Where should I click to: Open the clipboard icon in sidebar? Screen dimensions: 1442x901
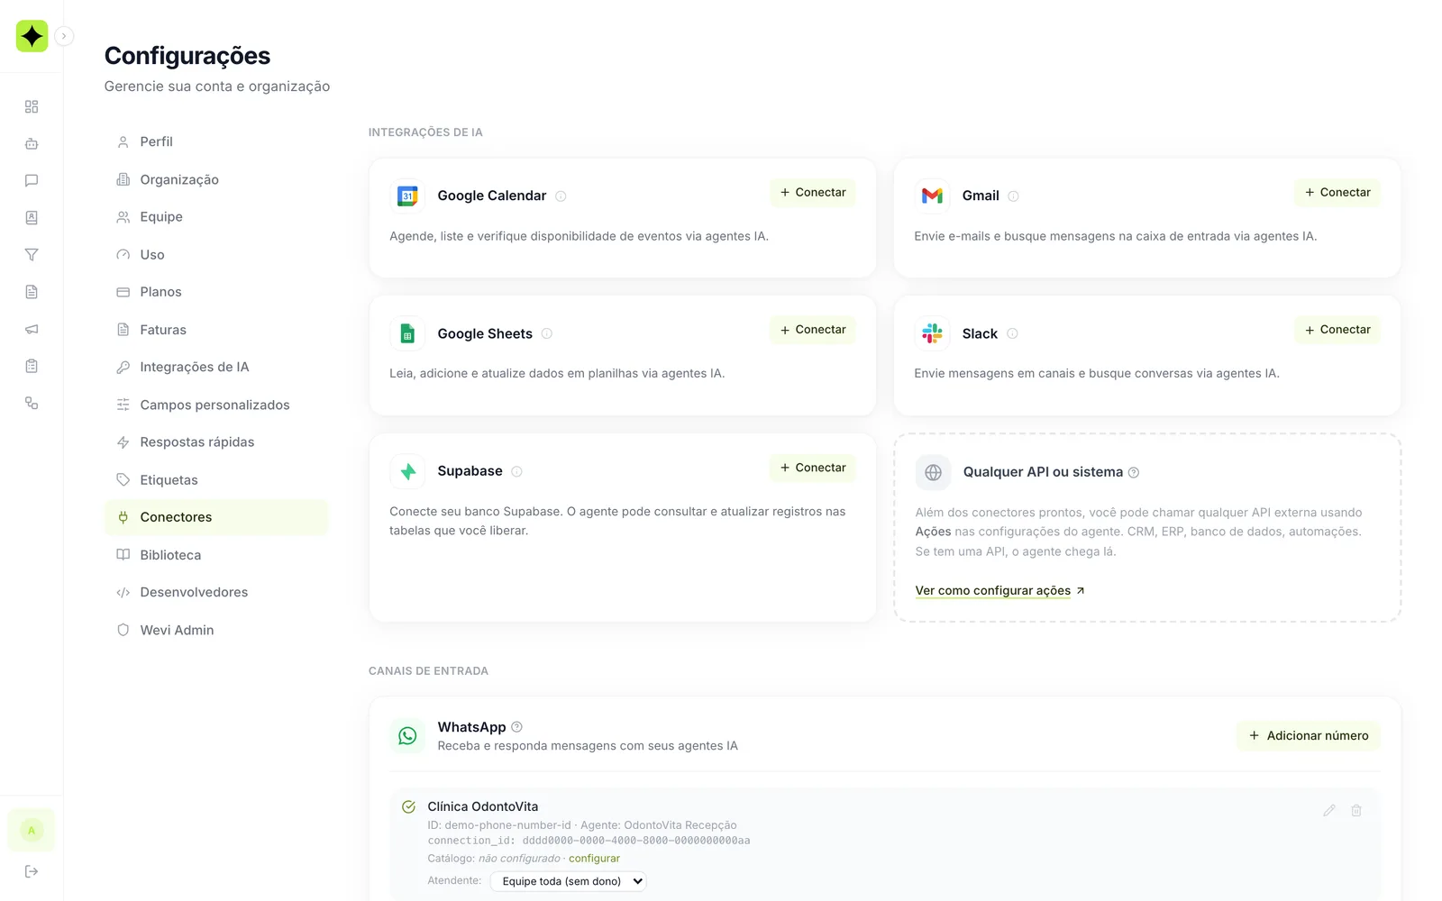coord(32,366)
